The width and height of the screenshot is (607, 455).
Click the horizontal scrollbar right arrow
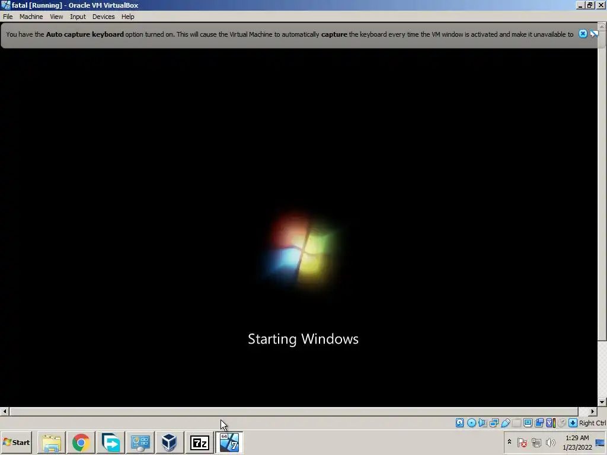coord(593,411)
